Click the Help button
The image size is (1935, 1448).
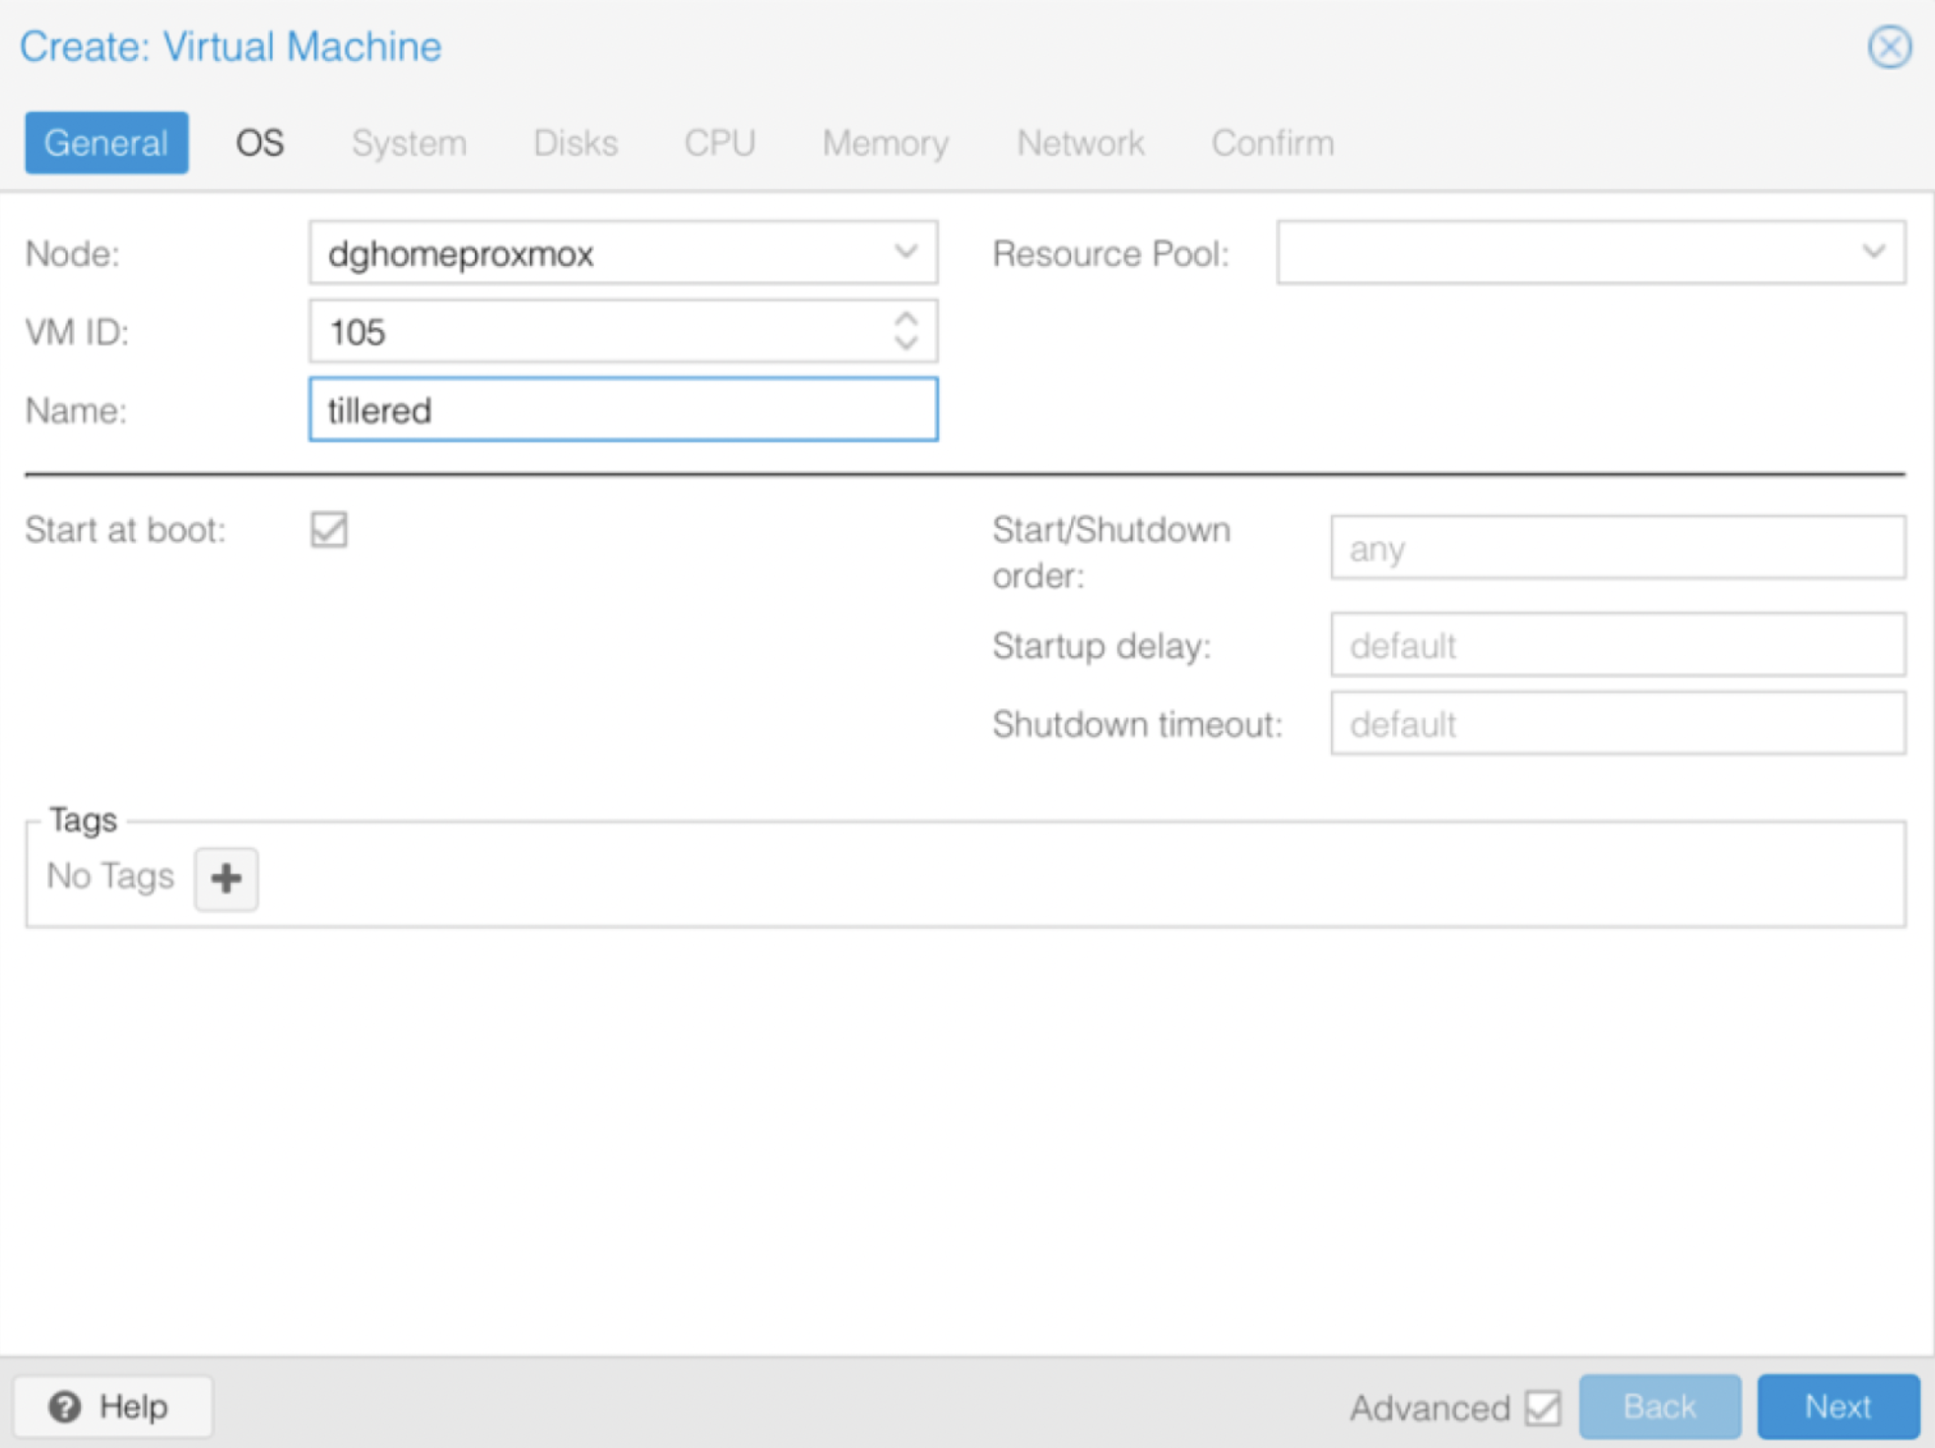click(111, 1407)
